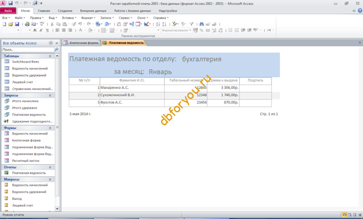Collapse the navigation pane with double chevron

point(57,43)
